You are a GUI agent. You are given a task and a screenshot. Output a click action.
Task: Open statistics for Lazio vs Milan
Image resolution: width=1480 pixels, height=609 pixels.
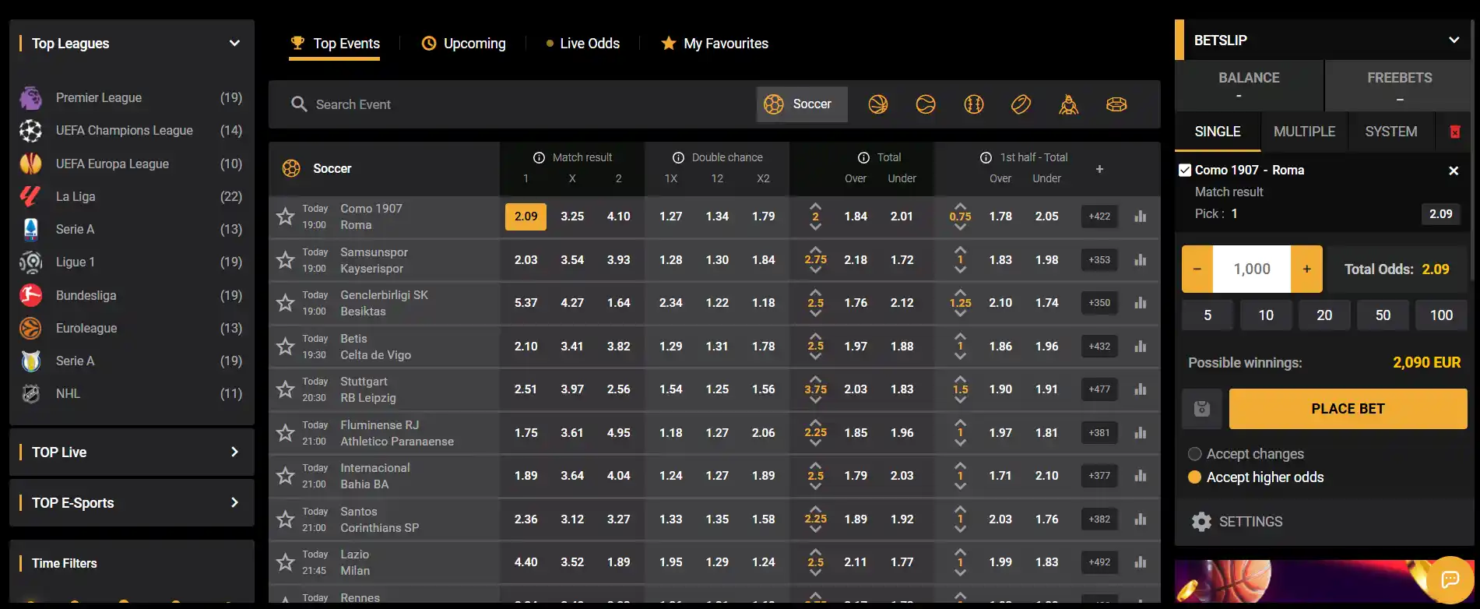1141,562
